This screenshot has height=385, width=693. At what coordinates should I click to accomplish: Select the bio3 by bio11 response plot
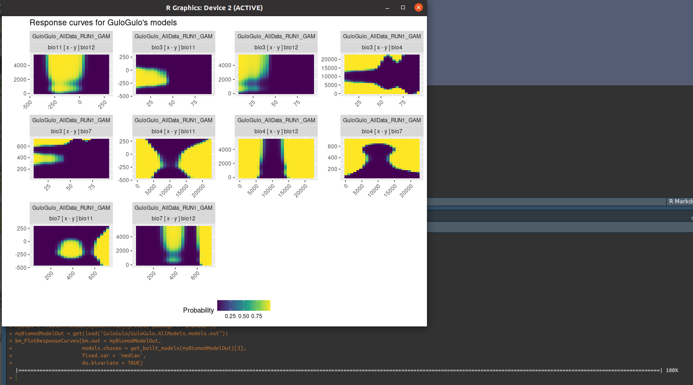(173, 74)
